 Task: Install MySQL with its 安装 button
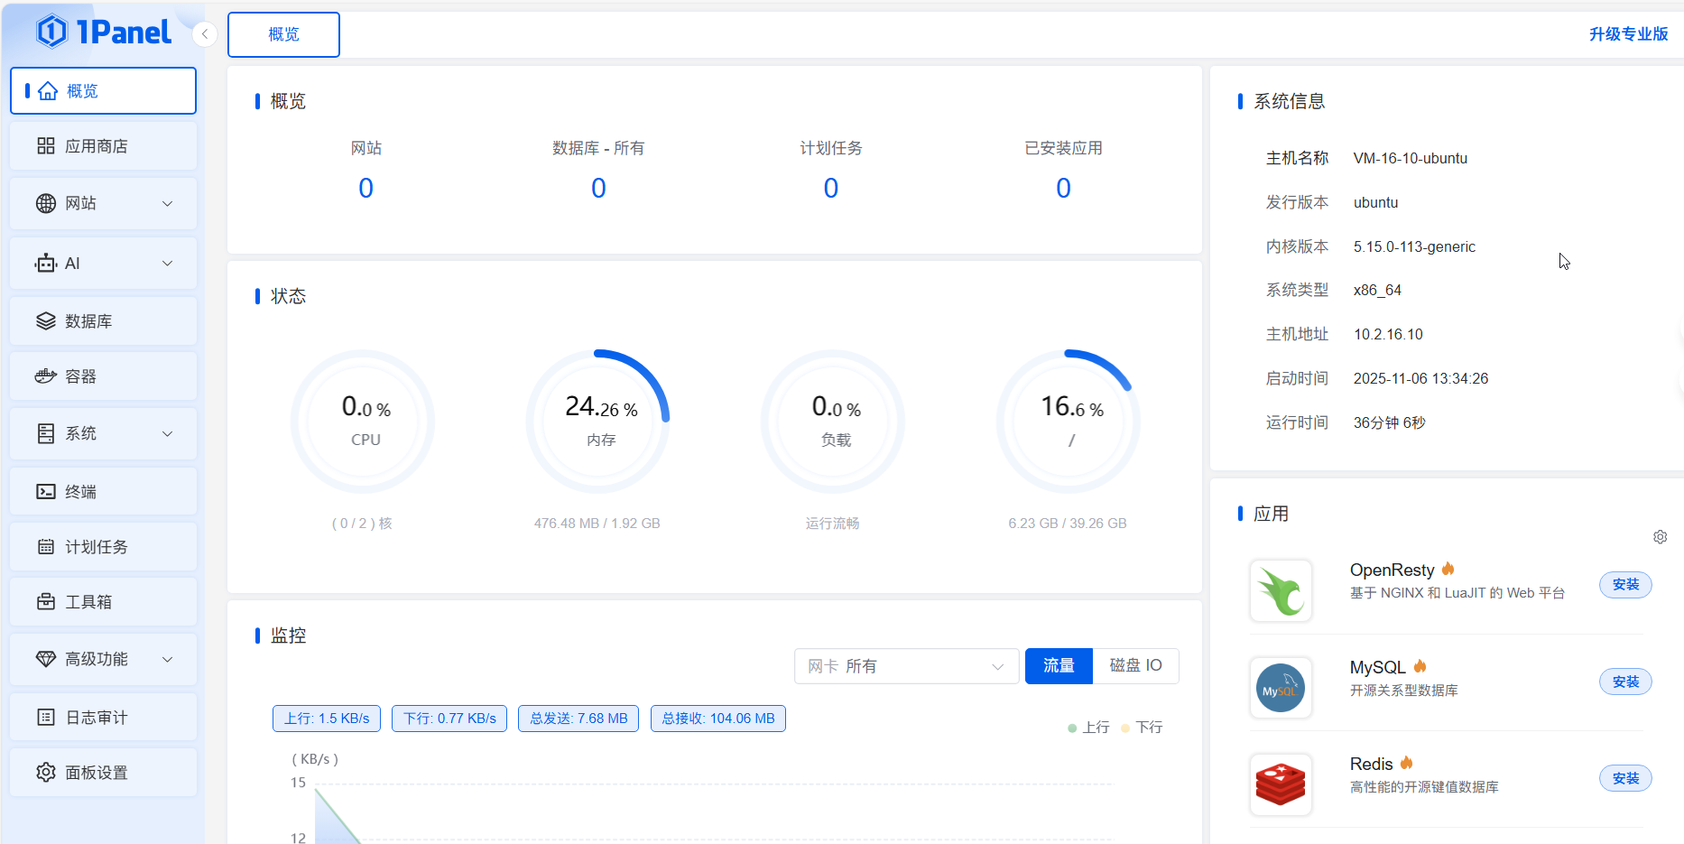click(1625, 682)
